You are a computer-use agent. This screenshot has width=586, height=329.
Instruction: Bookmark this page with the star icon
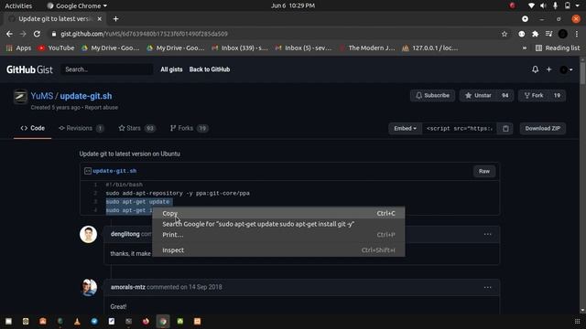pyautogui.click(x=505, y=34)
